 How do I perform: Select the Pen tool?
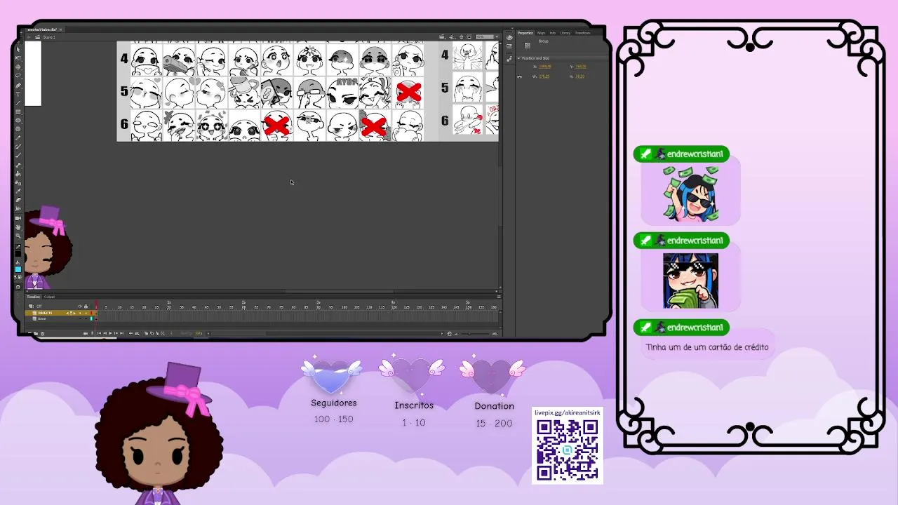[x=18, y=85]
